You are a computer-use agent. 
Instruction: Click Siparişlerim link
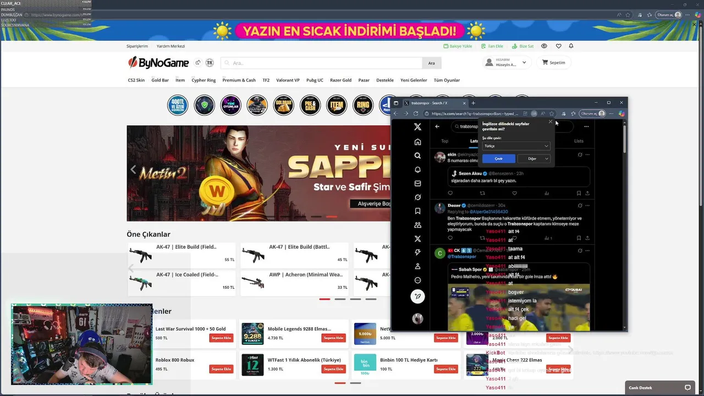tap(137, 46)
